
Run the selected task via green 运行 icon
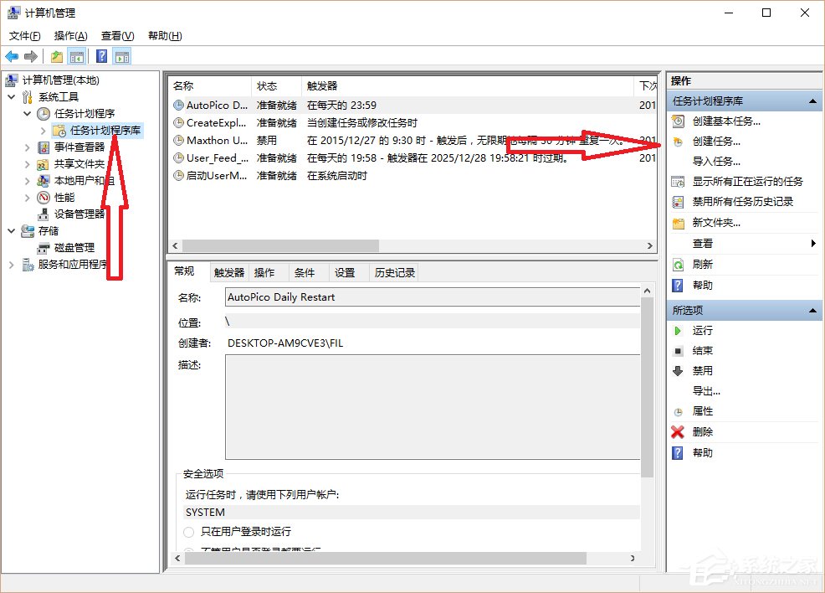[x=676, y=330]
